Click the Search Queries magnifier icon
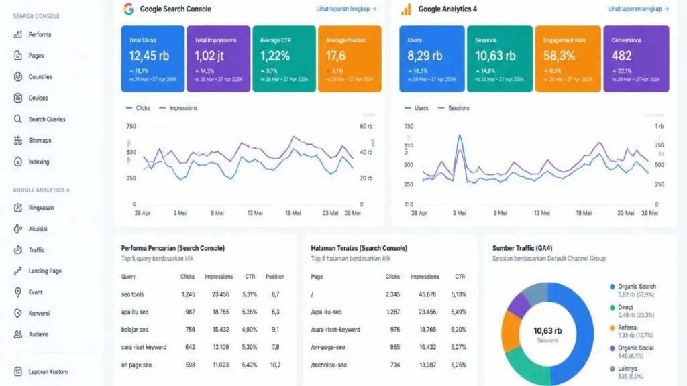The height and width of the screenshot is (386, 687). 18,119
